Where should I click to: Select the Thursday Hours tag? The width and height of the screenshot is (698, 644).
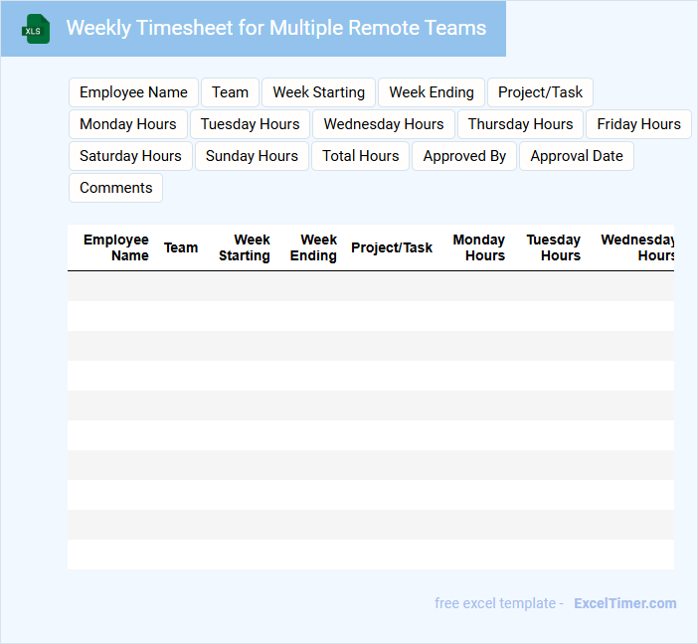pos(520,124)
